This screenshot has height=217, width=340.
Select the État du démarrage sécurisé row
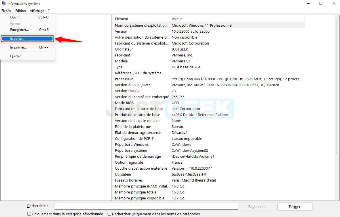[x=209, y=133]
